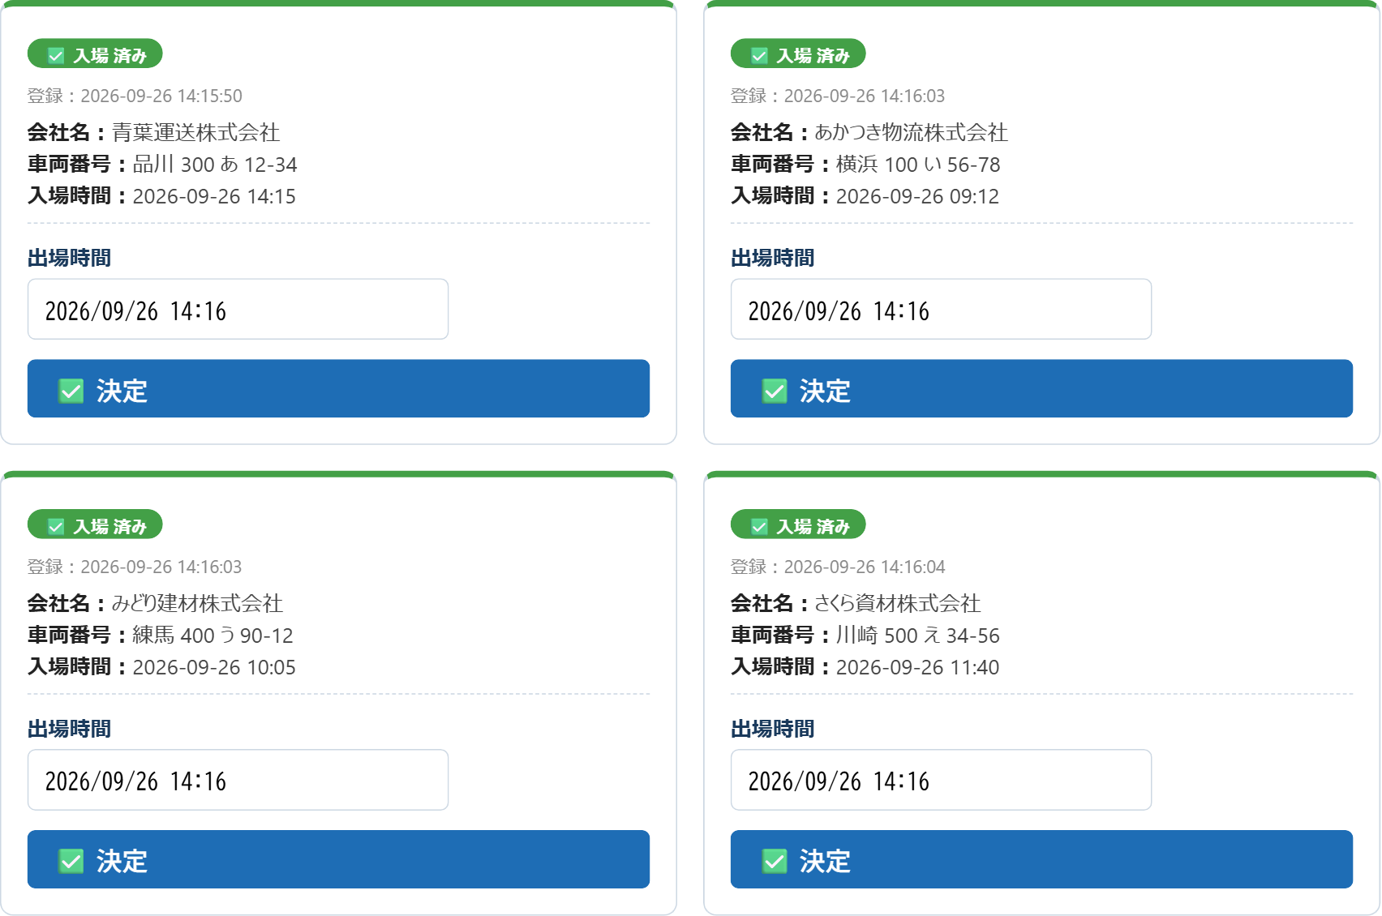Click entry time 2026-09-26 10:05
This screenshot has height=916, width=1382.
coord(214,667)
